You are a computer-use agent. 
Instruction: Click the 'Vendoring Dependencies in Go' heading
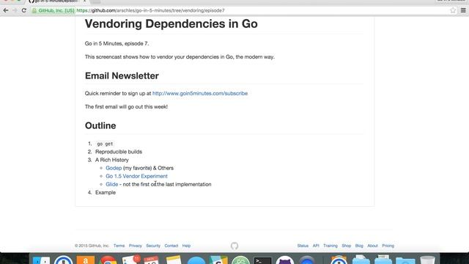tap(171, 24)
